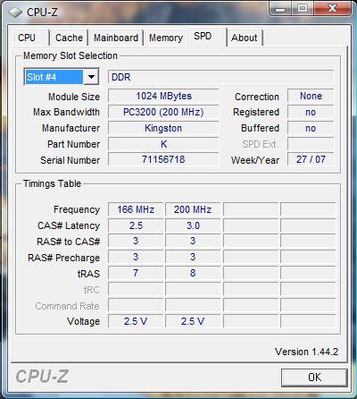This screenshot has width=357, height=399.
Task: Click the Week/Year label
Action: 255,160
